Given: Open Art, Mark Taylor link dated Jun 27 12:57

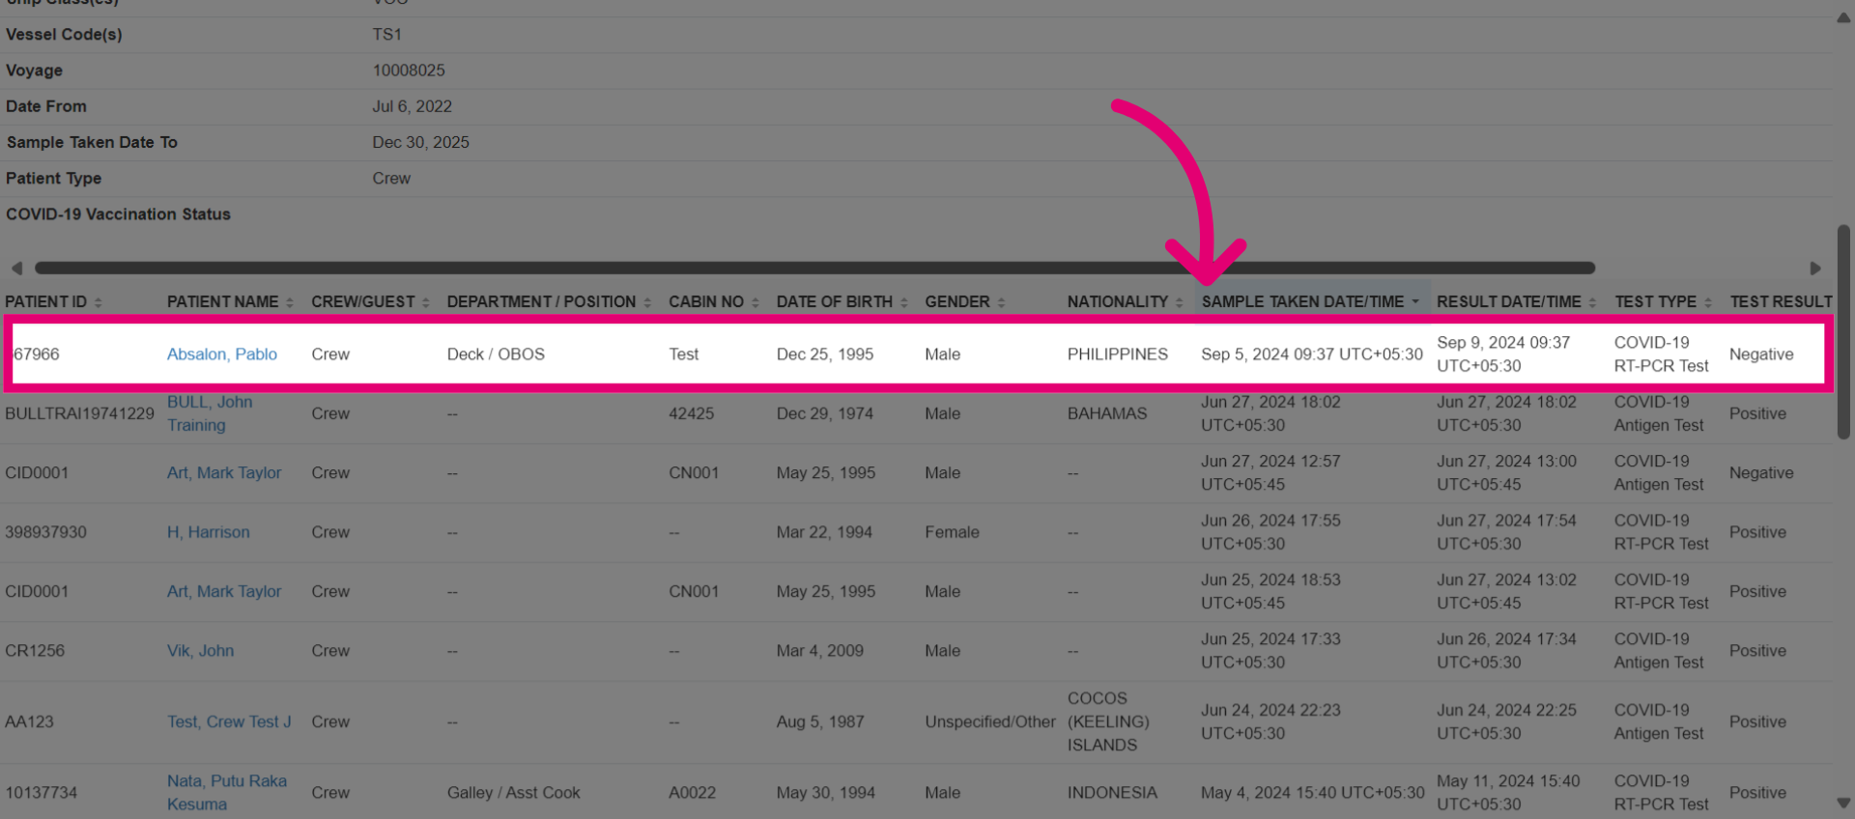Looking at the screenshot, I should pos(224,473).
